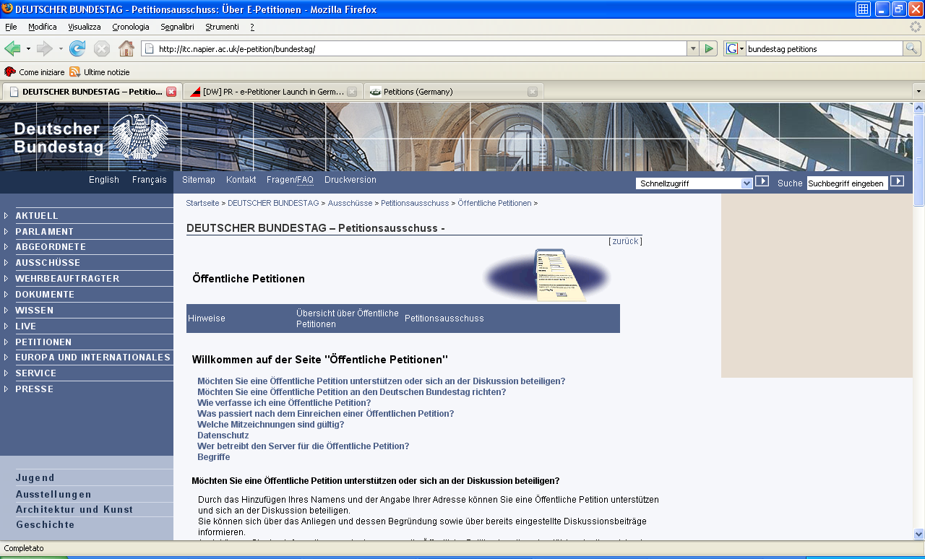The image size is (925, 559).
Task: Open the Schnellzugriff dropdown
Action: [694, 183]
